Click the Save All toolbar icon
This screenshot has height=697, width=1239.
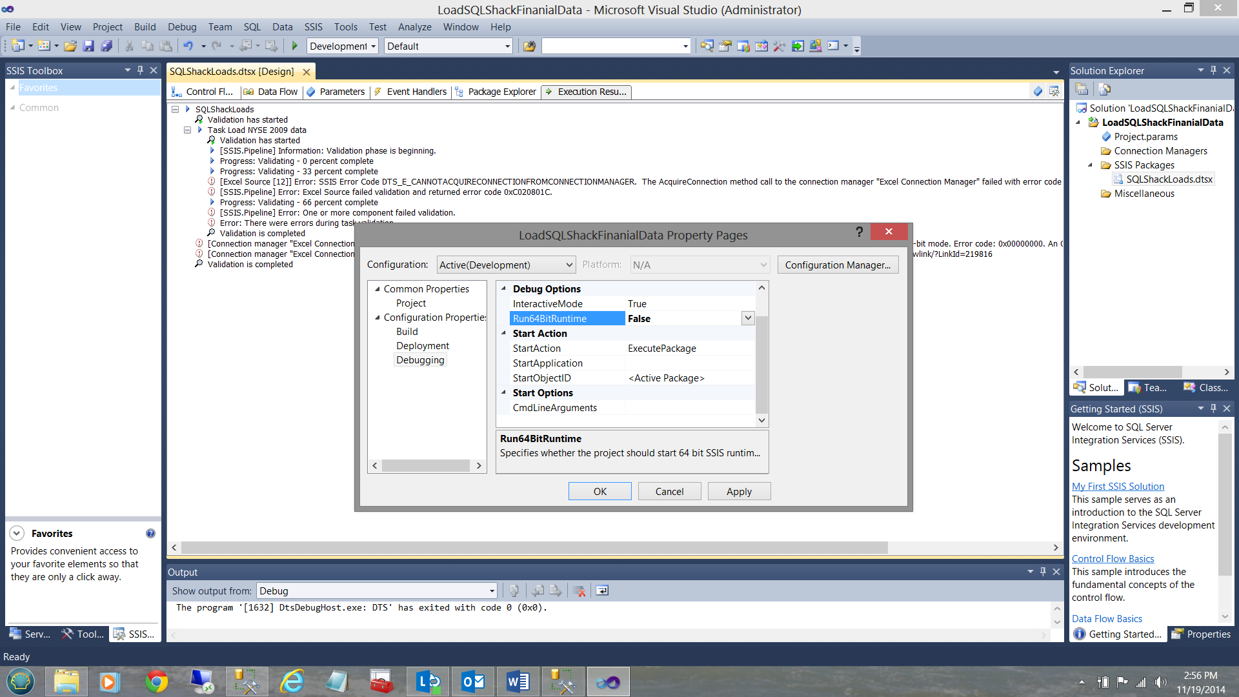[106, 46]
